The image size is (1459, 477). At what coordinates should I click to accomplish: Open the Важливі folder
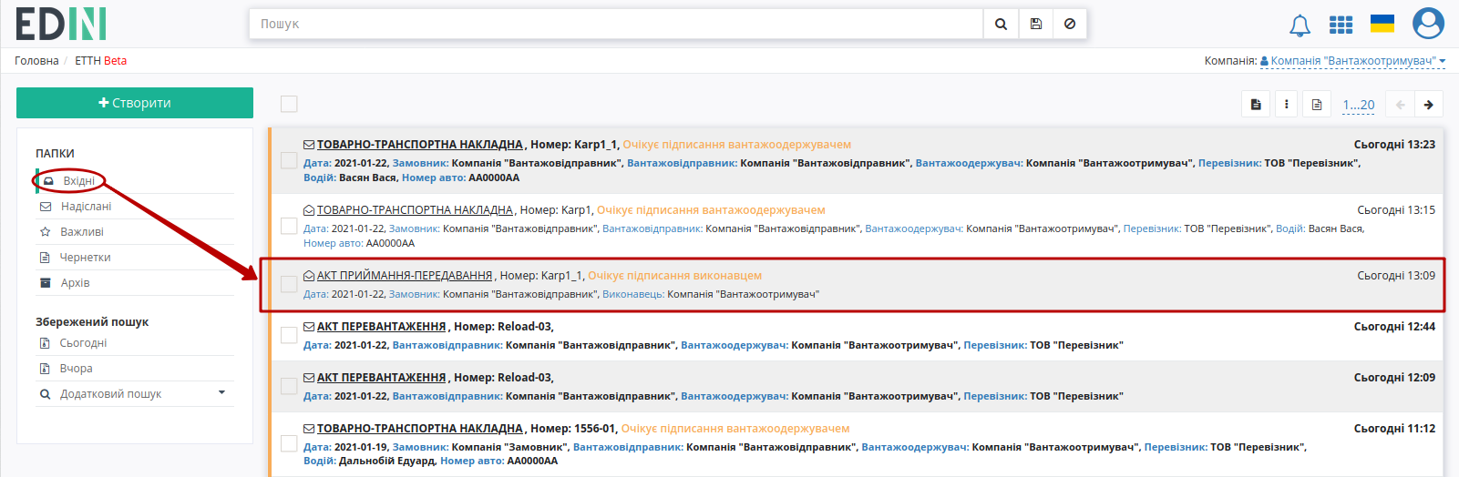[x=82, y=232]
